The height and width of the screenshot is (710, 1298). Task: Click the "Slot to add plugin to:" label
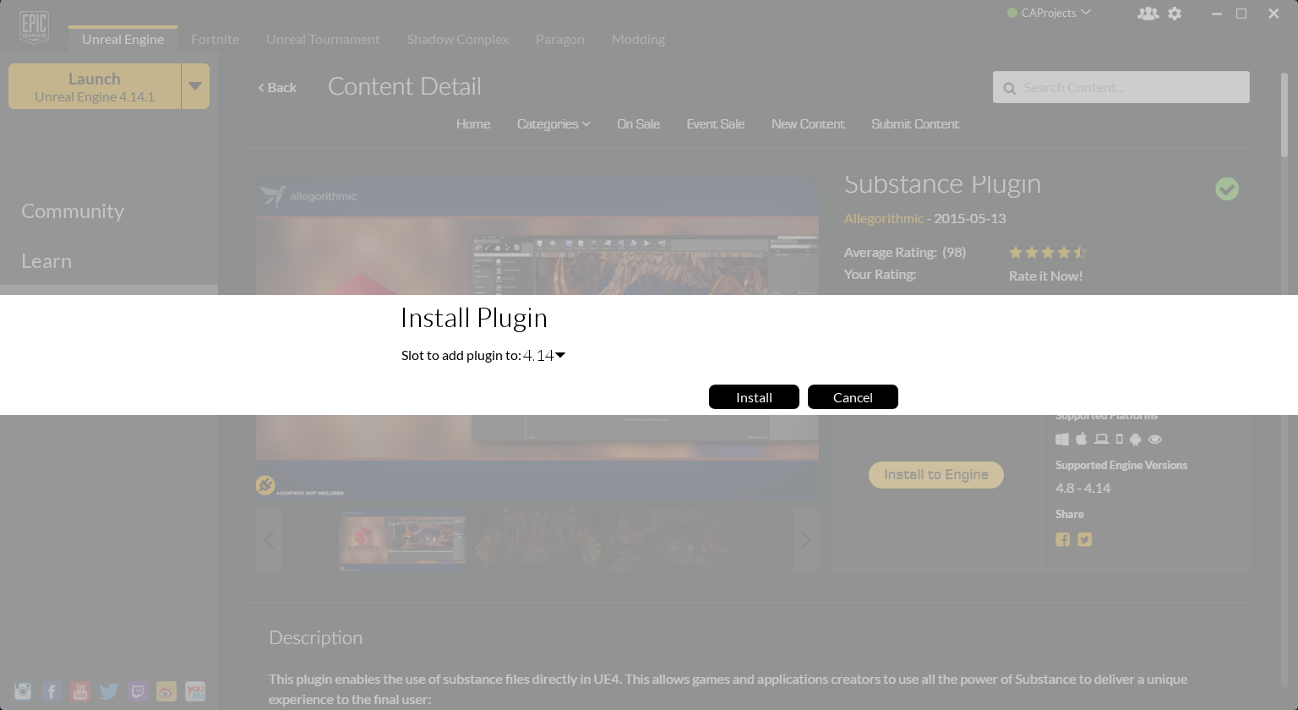point(461,355)
